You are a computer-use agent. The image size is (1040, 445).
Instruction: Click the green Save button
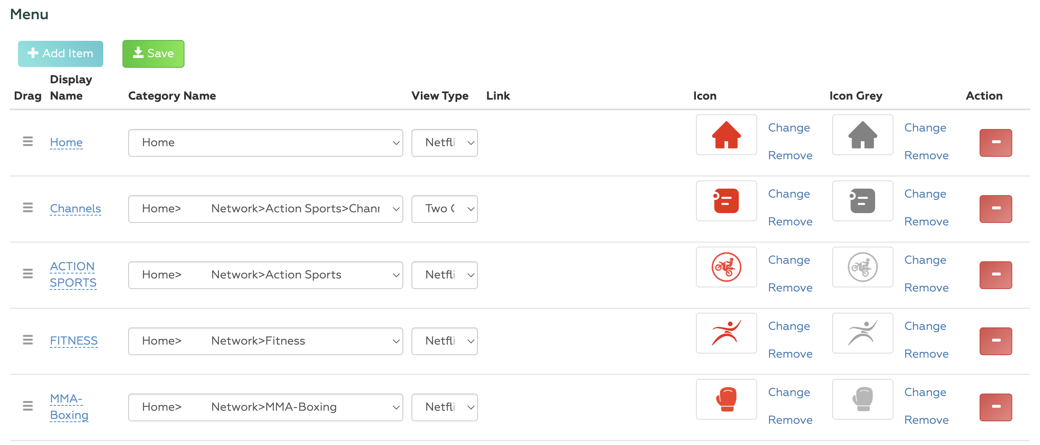(x=153, y=53)
